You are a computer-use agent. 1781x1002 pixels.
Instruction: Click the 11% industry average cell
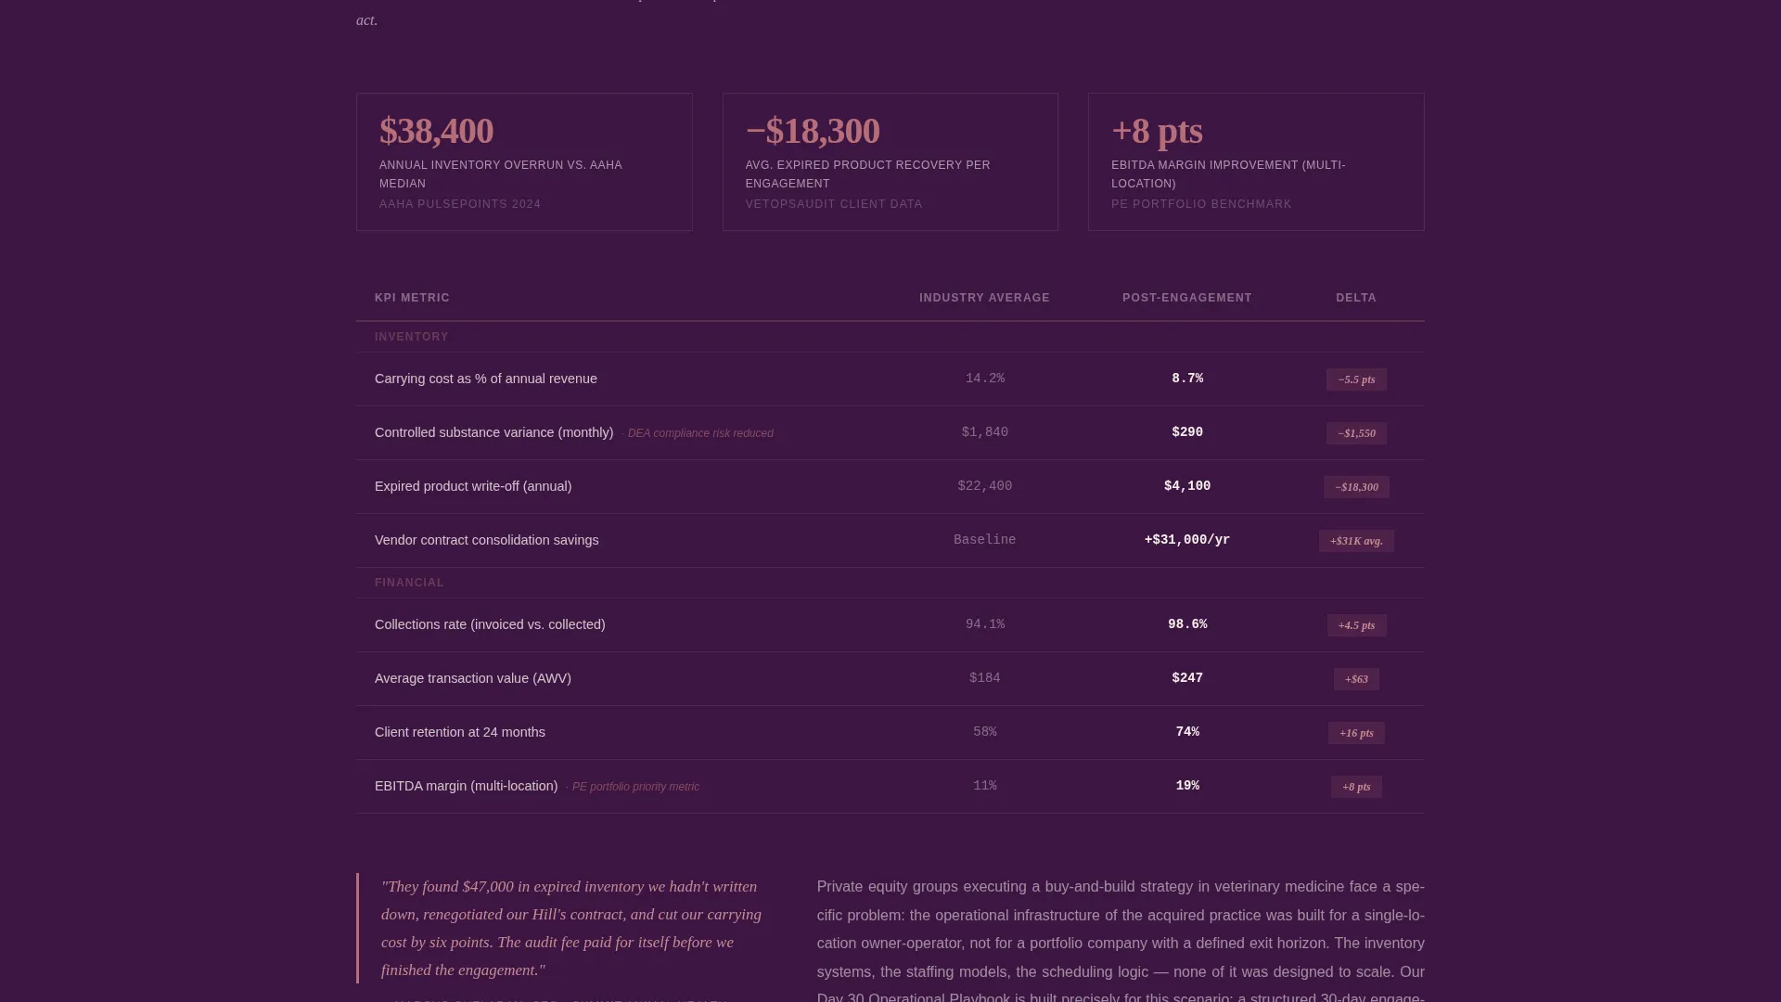pos(985,786)
